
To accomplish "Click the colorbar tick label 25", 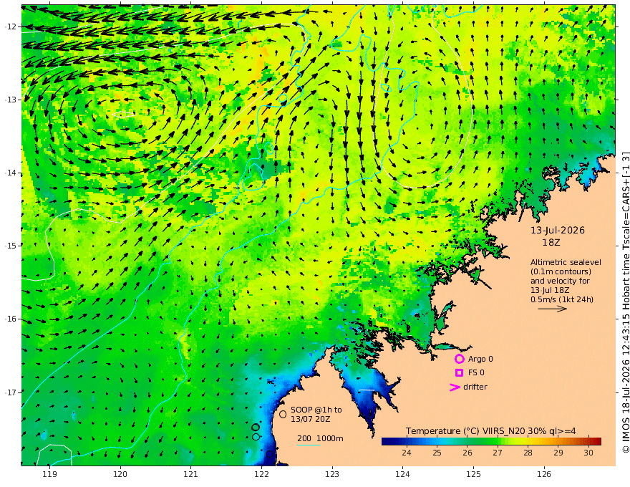I will pyautogui.click(x=437, y=453).
